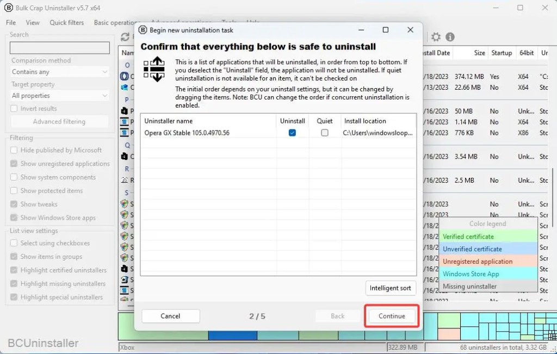Image resolution: width=557 pixels, height=354 pixels.
Task: Toggle Show tweaks checkbox
Action: pyautogui.click(x=14, y=204)
